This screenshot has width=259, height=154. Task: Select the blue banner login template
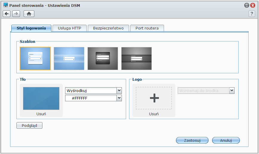tap(69, 59)
